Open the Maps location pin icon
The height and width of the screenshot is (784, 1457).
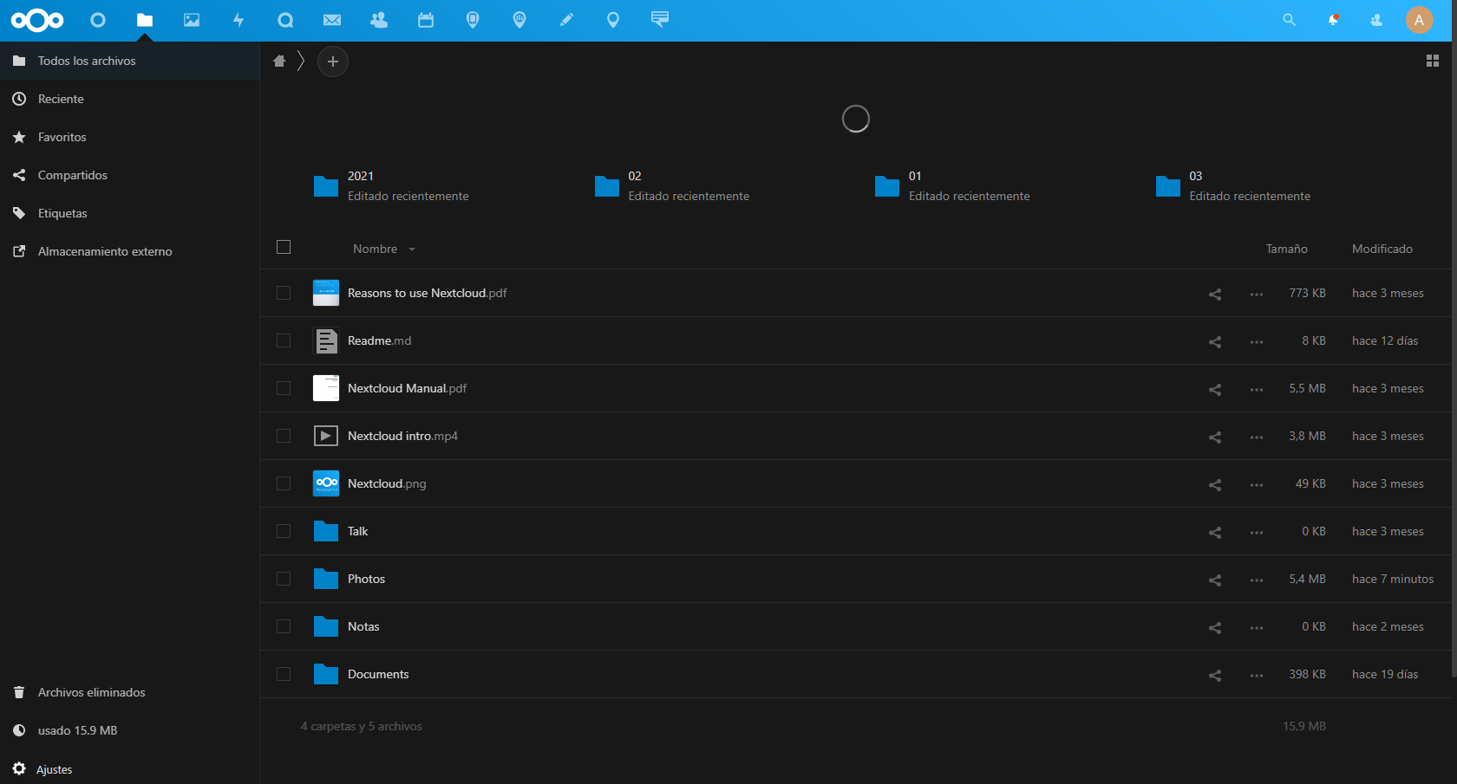pos(613,20)
